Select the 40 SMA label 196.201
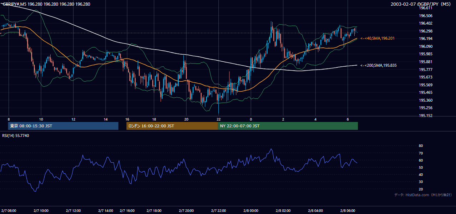This screenshot has width=456, height=214. coord(378,38)
